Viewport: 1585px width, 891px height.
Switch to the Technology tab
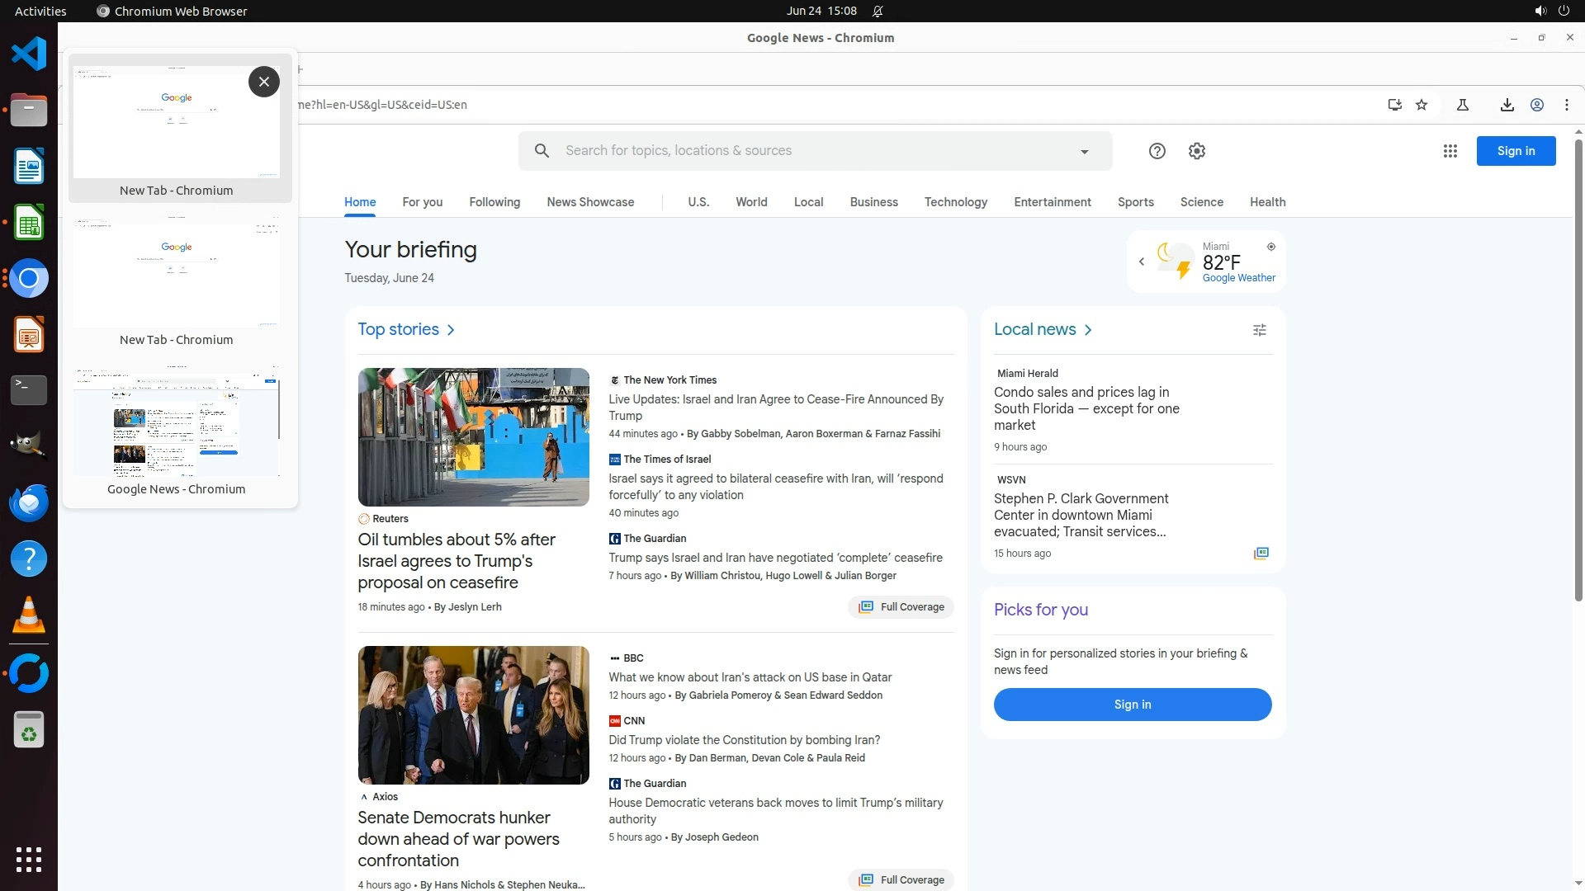pos(955,202)
